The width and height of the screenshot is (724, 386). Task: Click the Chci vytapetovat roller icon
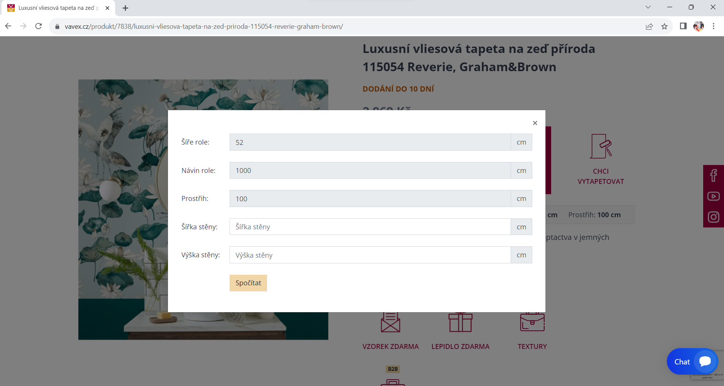tap(601, 146)
